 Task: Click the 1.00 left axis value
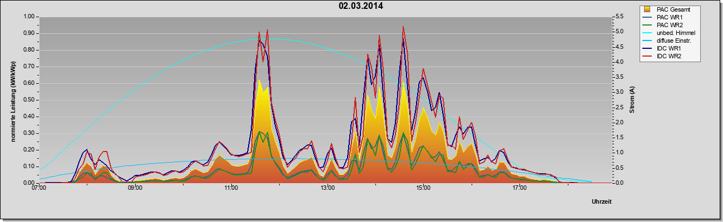(29, 17)
